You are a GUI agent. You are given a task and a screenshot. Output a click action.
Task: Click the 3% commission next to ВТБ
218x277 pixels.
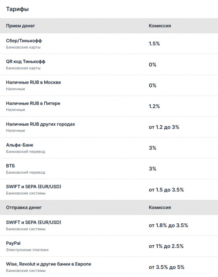153,169
